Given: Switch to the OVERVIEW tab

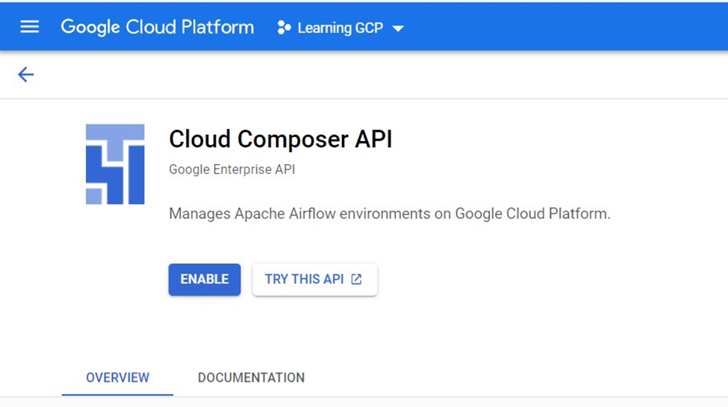Looking at the screenshot, I should [x=117, y=378].
